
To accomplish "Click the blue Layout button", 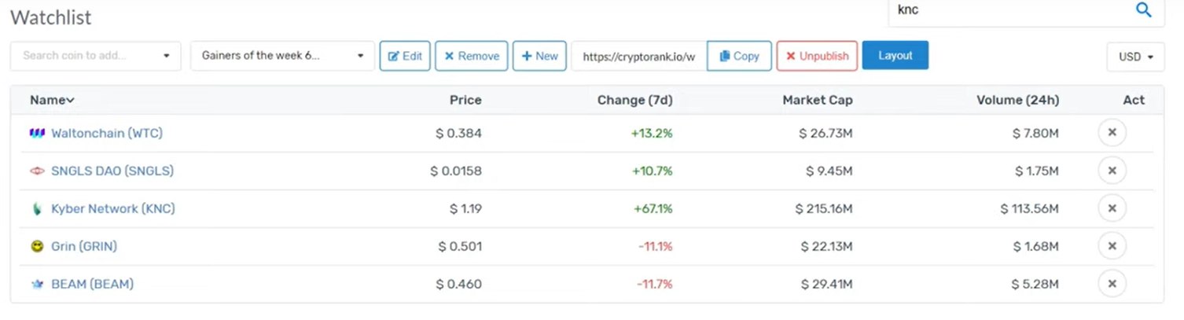I will (895, 55).
